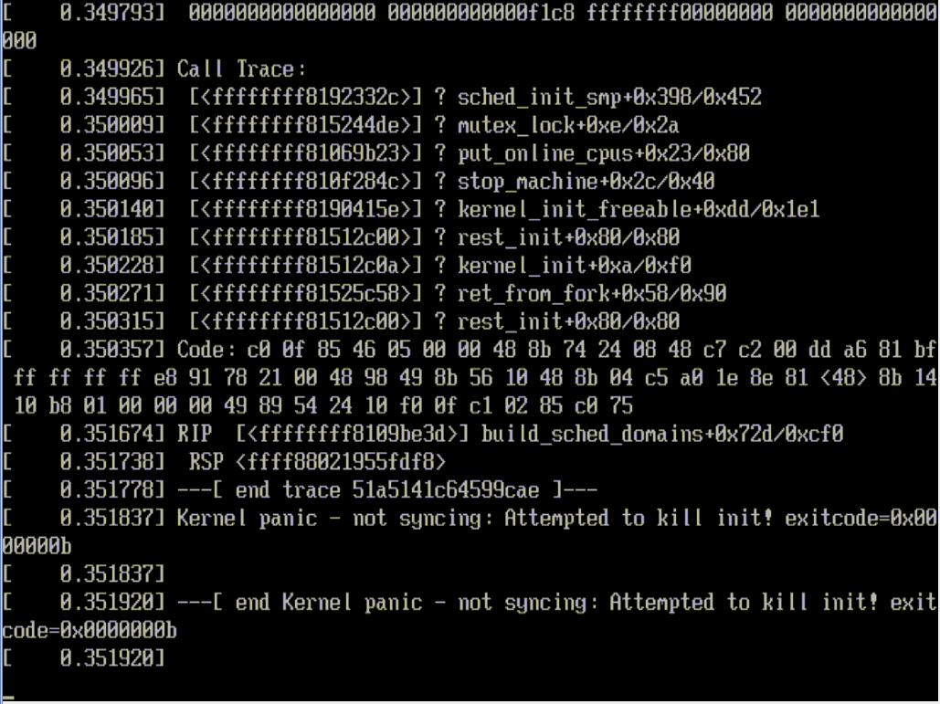Click the final timestamp 0.351920 line
This screenshot has width=940, height=704.
coord(83,658)
